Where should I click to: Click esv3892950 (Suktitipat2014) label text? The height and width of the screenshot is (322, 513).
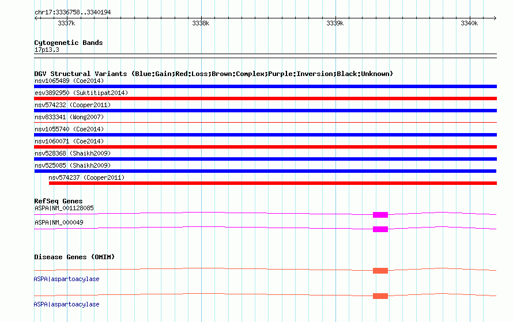[81, 93]
